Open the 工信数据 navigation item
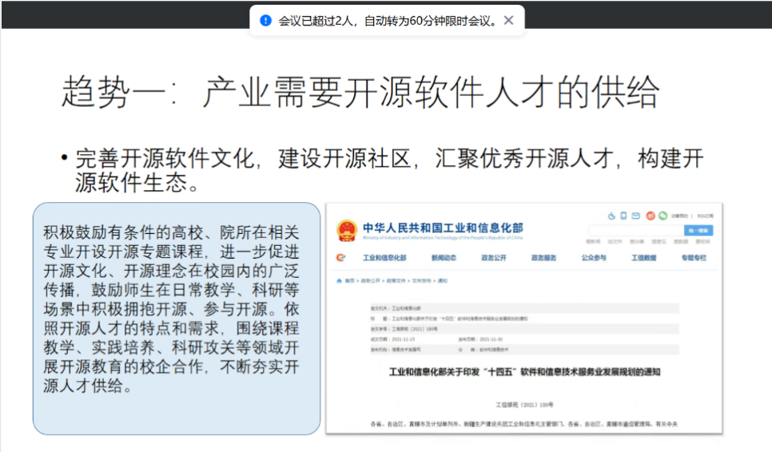 [643, 258]
